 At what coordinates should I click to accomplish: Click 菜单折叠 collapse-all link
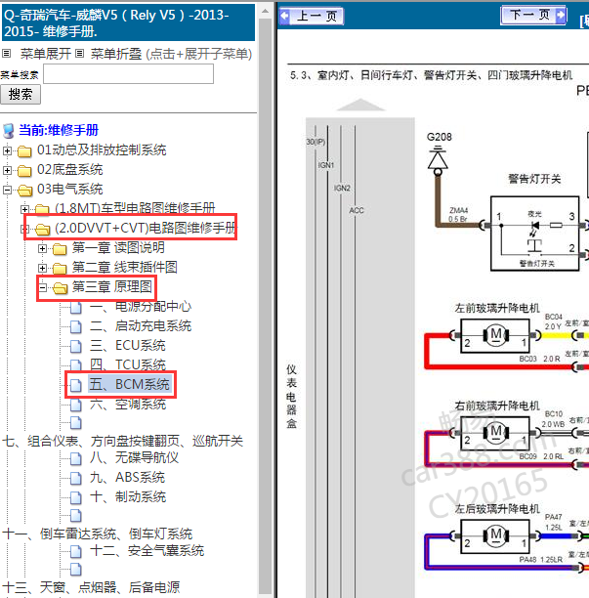(116, 54)
